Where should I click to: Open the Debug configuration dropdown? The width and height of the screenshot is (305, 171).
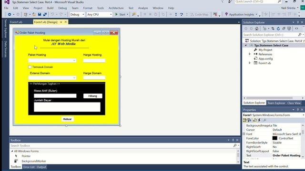pyautogui.click(x=83, y=14)
